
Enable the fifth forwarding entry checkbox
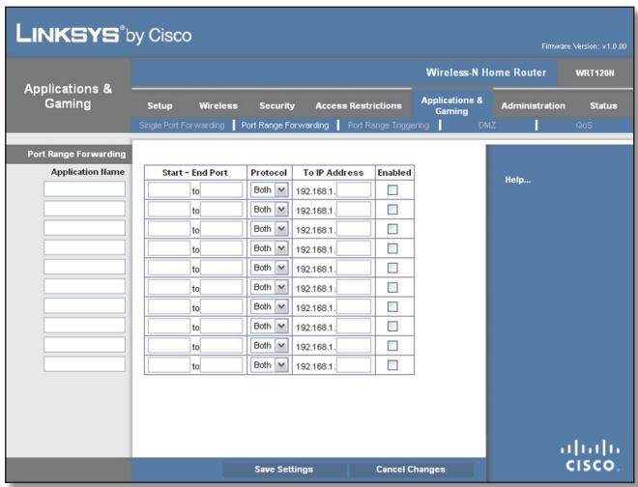coord(392,268)
